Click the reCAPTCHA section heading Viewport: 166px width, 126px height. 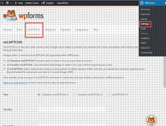[x=13, y=42]
